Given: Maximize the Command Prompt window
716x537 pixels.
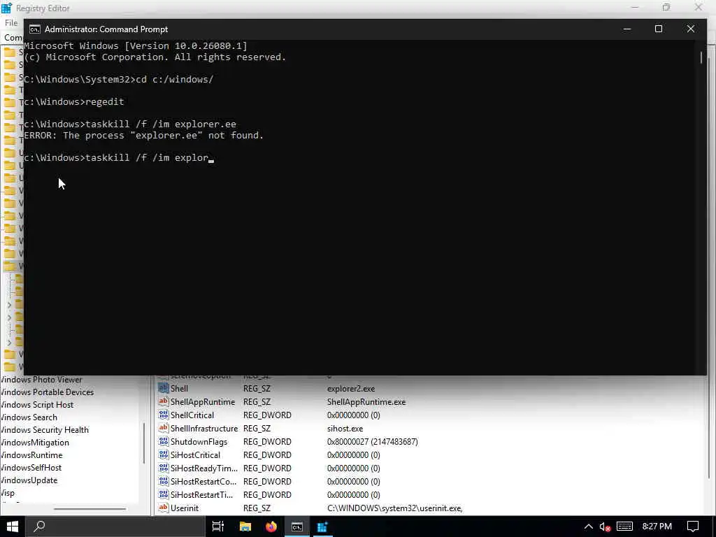Looking at the screenshot, I should [659, 29].
